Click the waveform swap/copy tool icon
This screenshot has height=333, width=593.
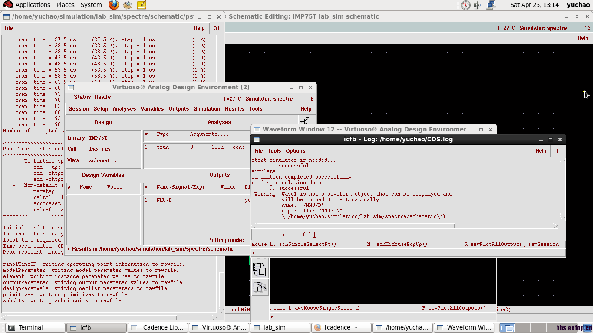tap(260, 270)
